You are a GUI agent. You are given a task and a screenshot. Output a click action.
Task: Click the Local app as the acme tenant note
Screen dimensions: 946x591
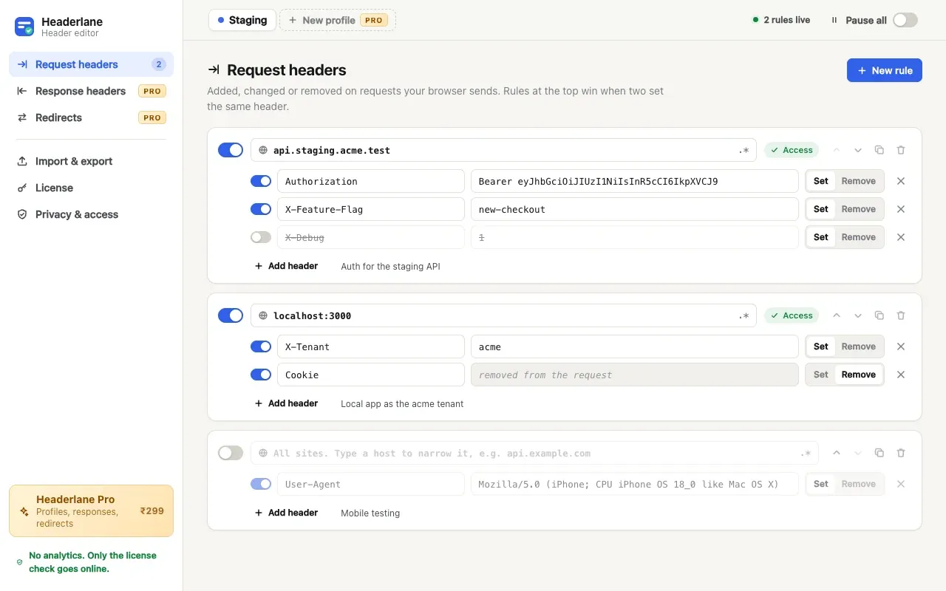pyautogui.click(x=402, y=403)
